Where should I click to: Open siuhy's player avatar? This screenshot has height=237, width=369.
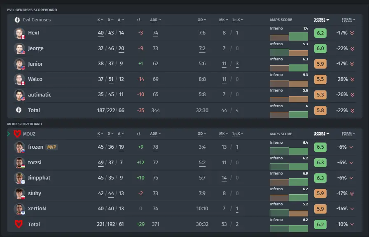click(19, 193)
